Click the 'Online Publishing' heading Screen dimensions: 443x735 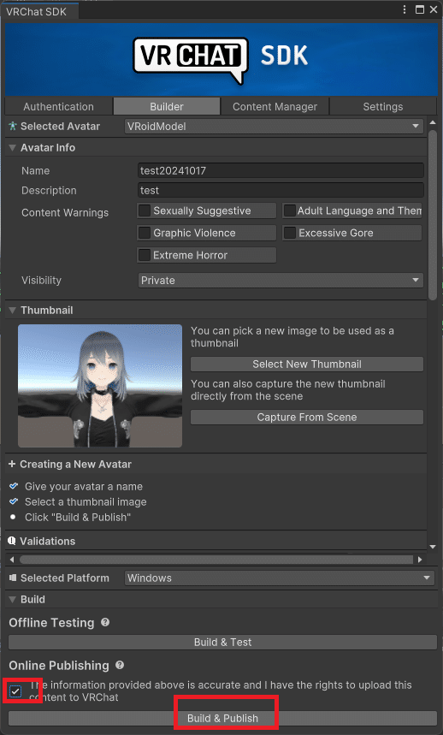coord(59,666)
